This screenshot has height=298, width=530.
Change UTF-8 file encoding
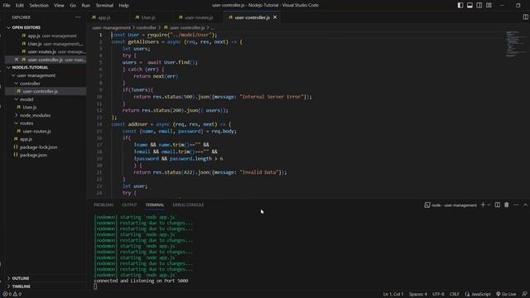pos(438,295)
